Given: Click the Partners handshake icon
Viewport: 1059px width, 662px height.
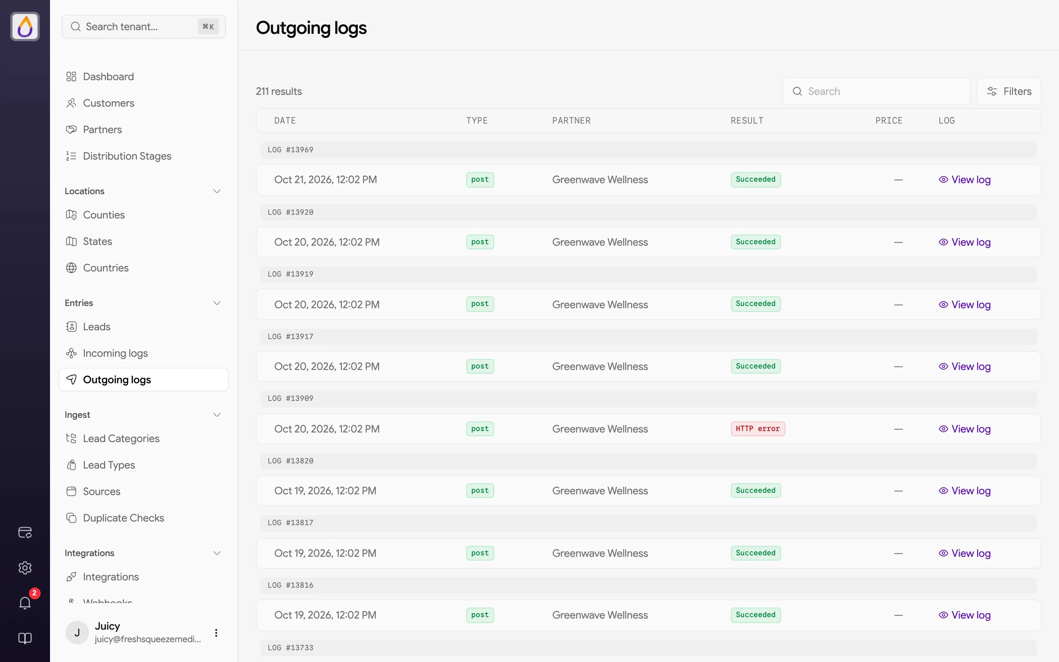Looking at the screenshot, I should tap(71, 129).
